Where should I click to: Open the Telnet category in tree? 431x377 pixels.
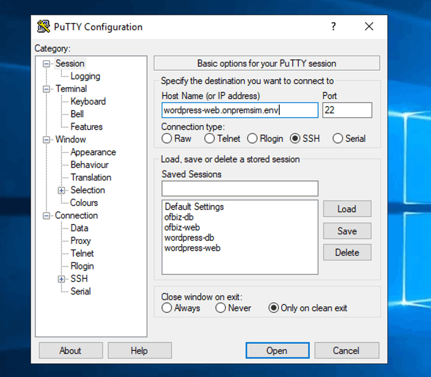coord(82,253)
